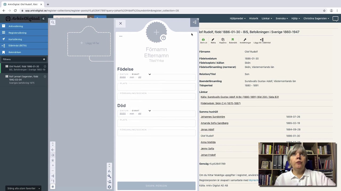The height and width of the screenshot is (191, 341).
Task: Zoom in the family tree
Action: point(53,165)
